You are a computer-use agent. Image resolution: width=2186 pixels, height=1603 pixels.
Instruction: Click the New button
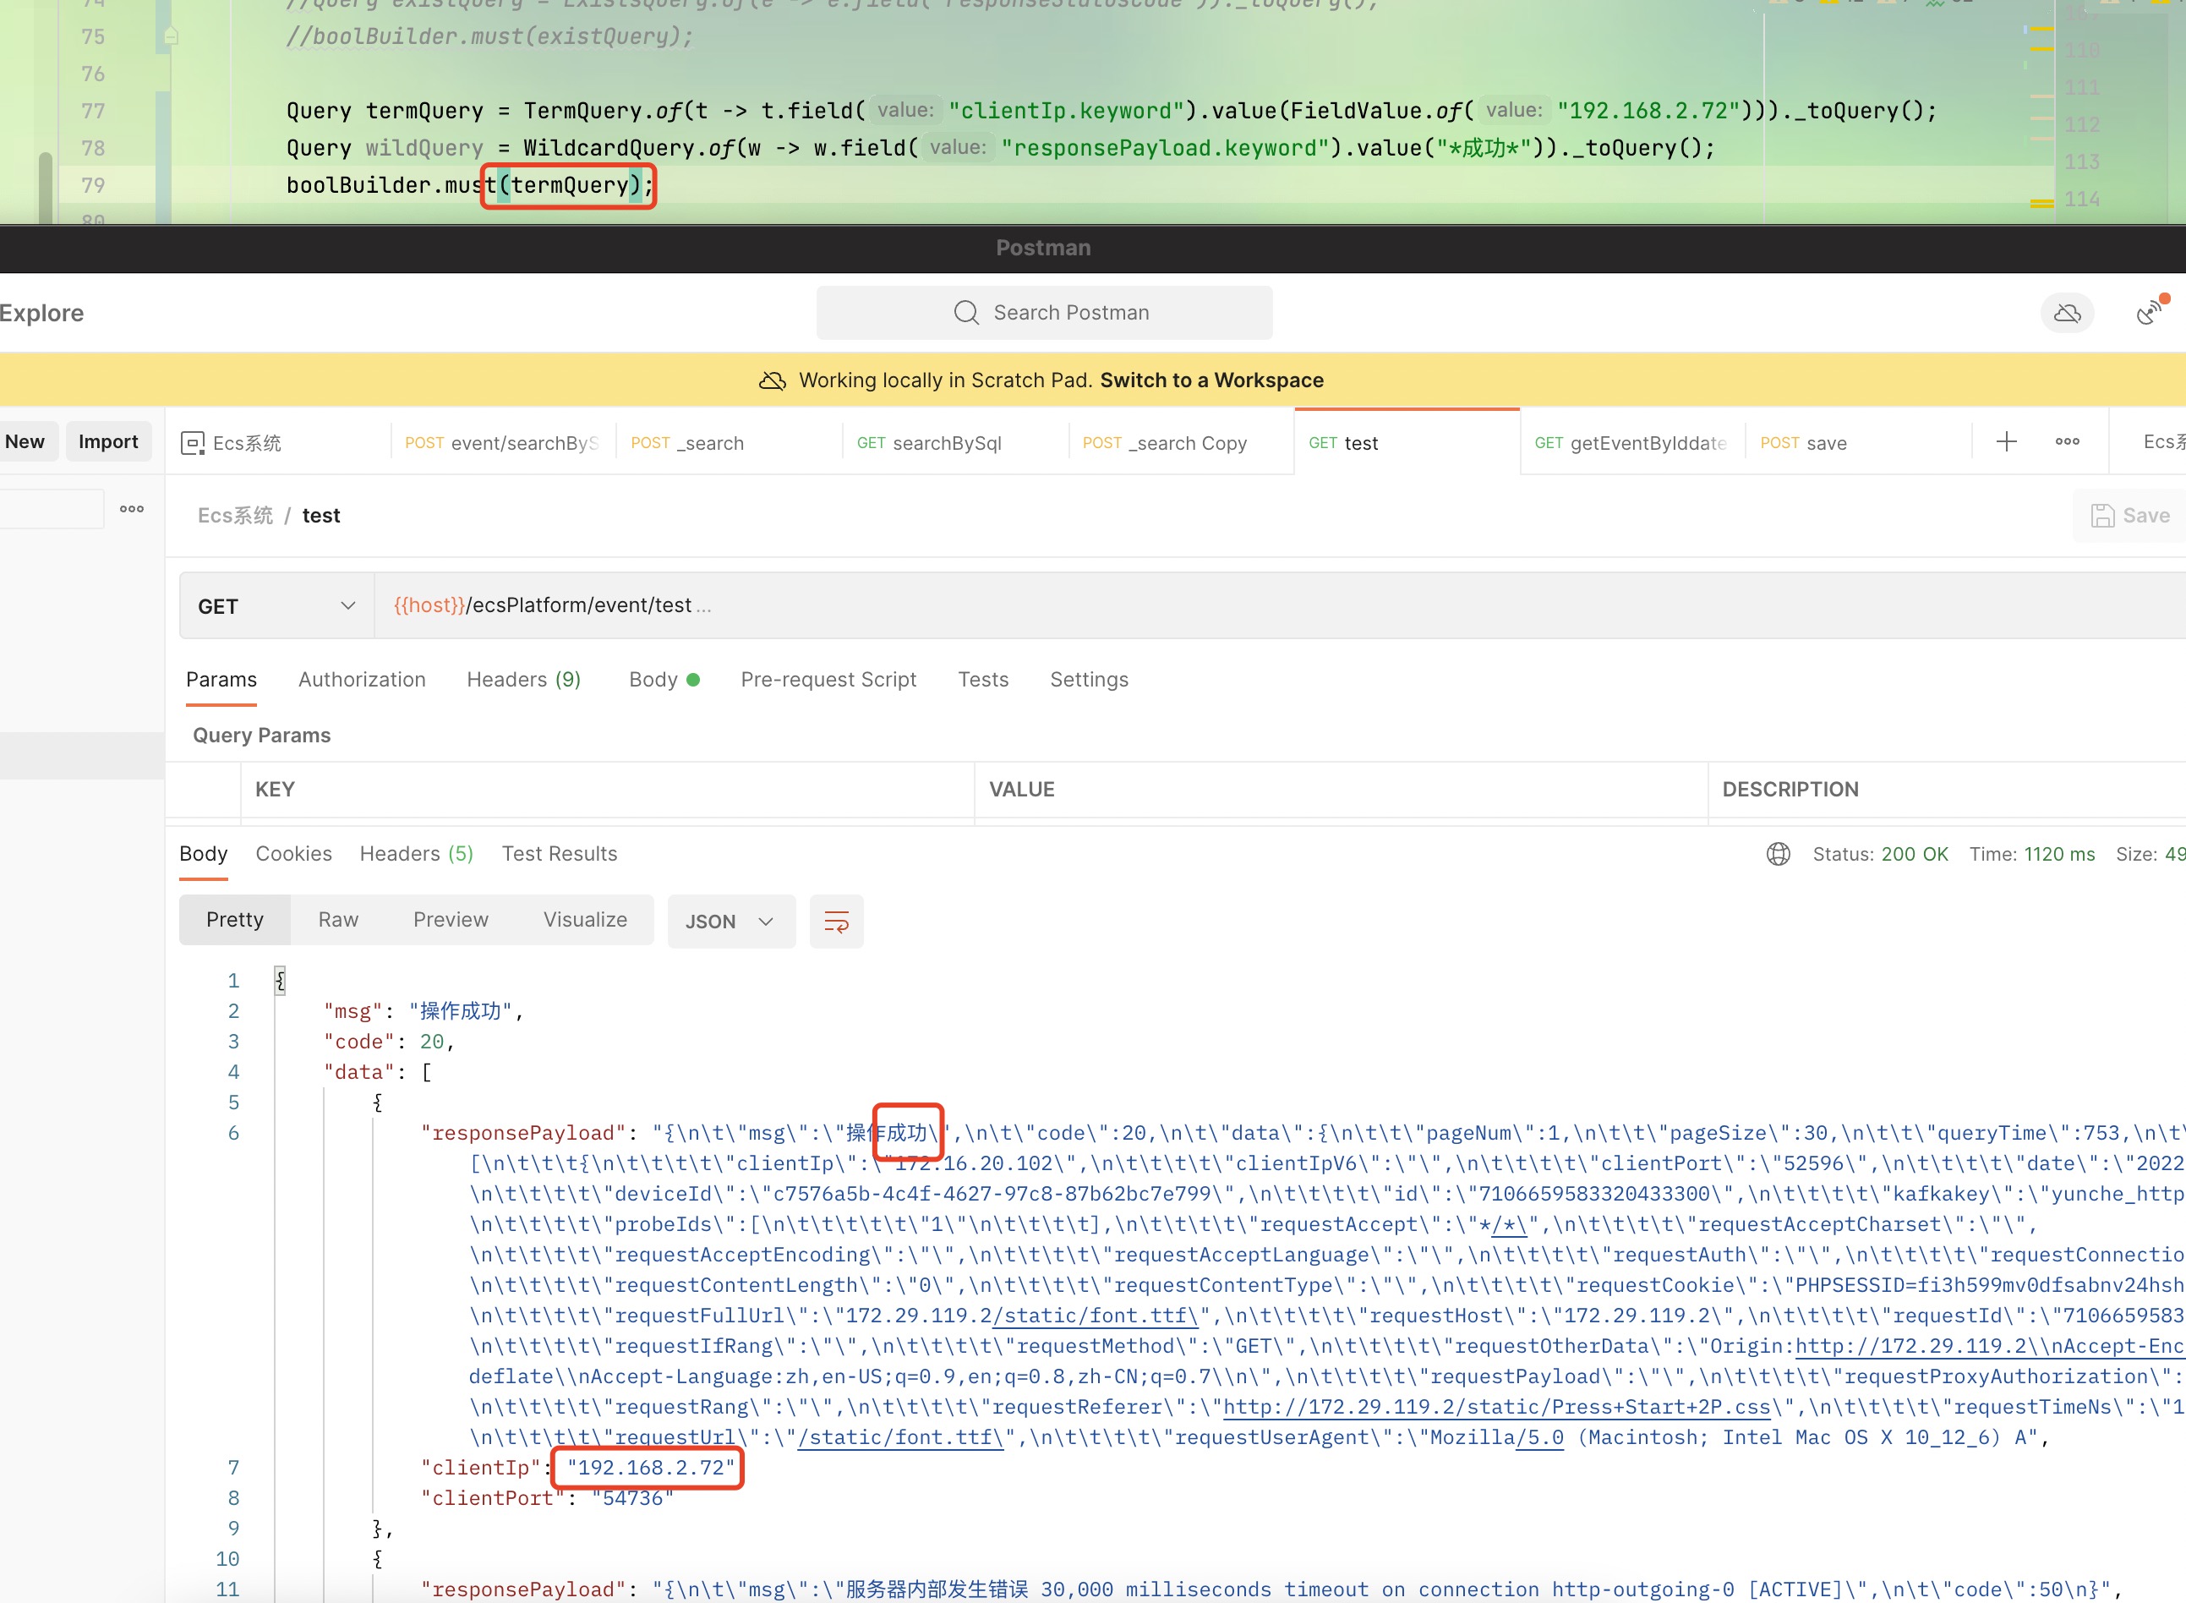click(26, 441)
